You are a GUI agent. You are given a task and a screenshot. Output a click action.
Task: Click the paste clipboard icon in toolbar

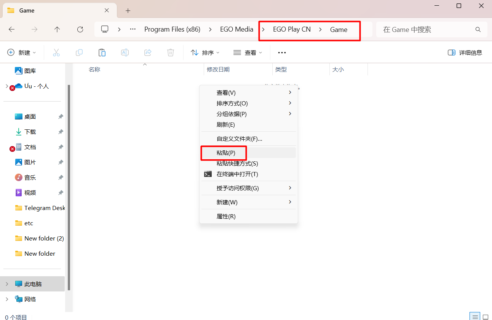(x=102, y=53)
